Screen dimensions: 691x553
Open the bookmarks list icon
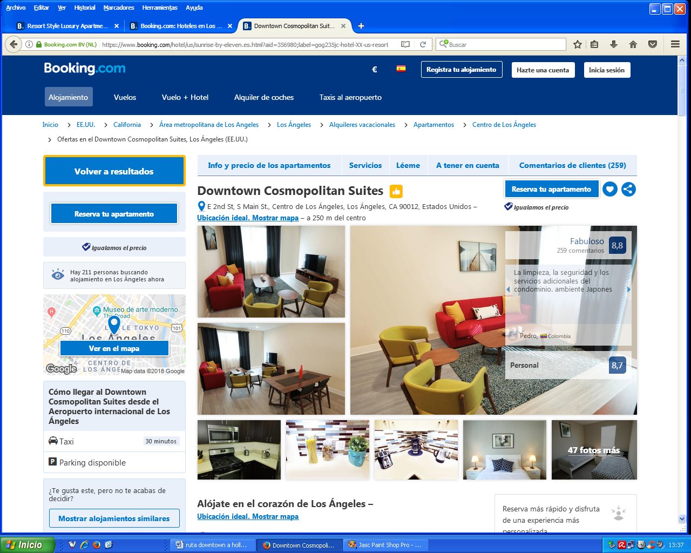click(594, 44)
